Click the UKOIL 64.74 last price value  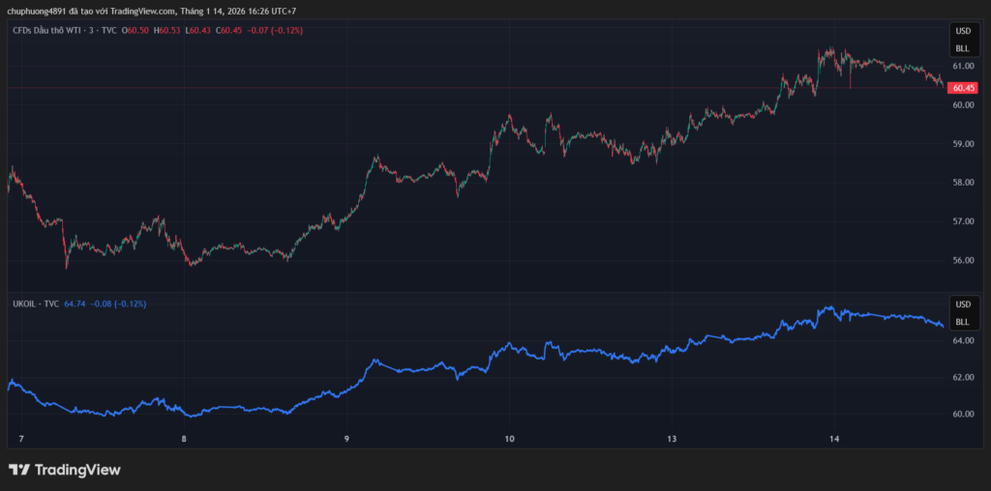[x=75, y=303]
